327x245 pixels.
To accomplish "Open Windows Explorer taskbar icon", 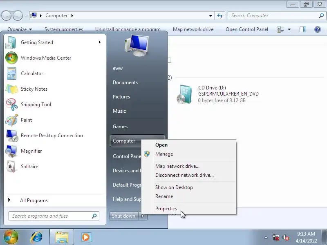I will point(62,237).
